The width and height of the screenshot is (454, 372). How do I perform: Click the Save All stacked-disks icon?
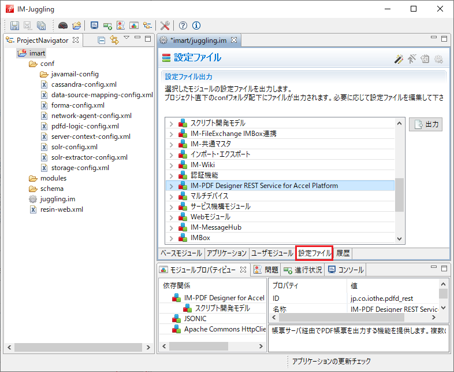[x=42, y=25]
